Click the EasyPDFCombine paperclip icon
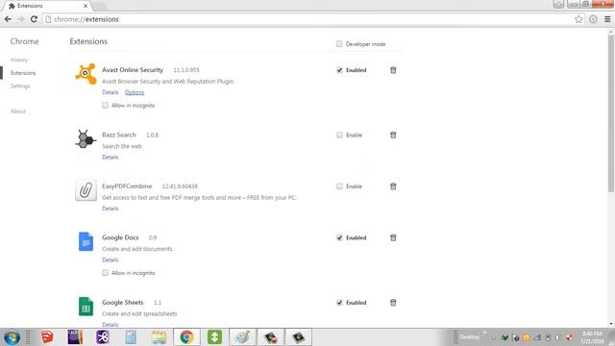 pyautogui.click(x=86, y=190)
